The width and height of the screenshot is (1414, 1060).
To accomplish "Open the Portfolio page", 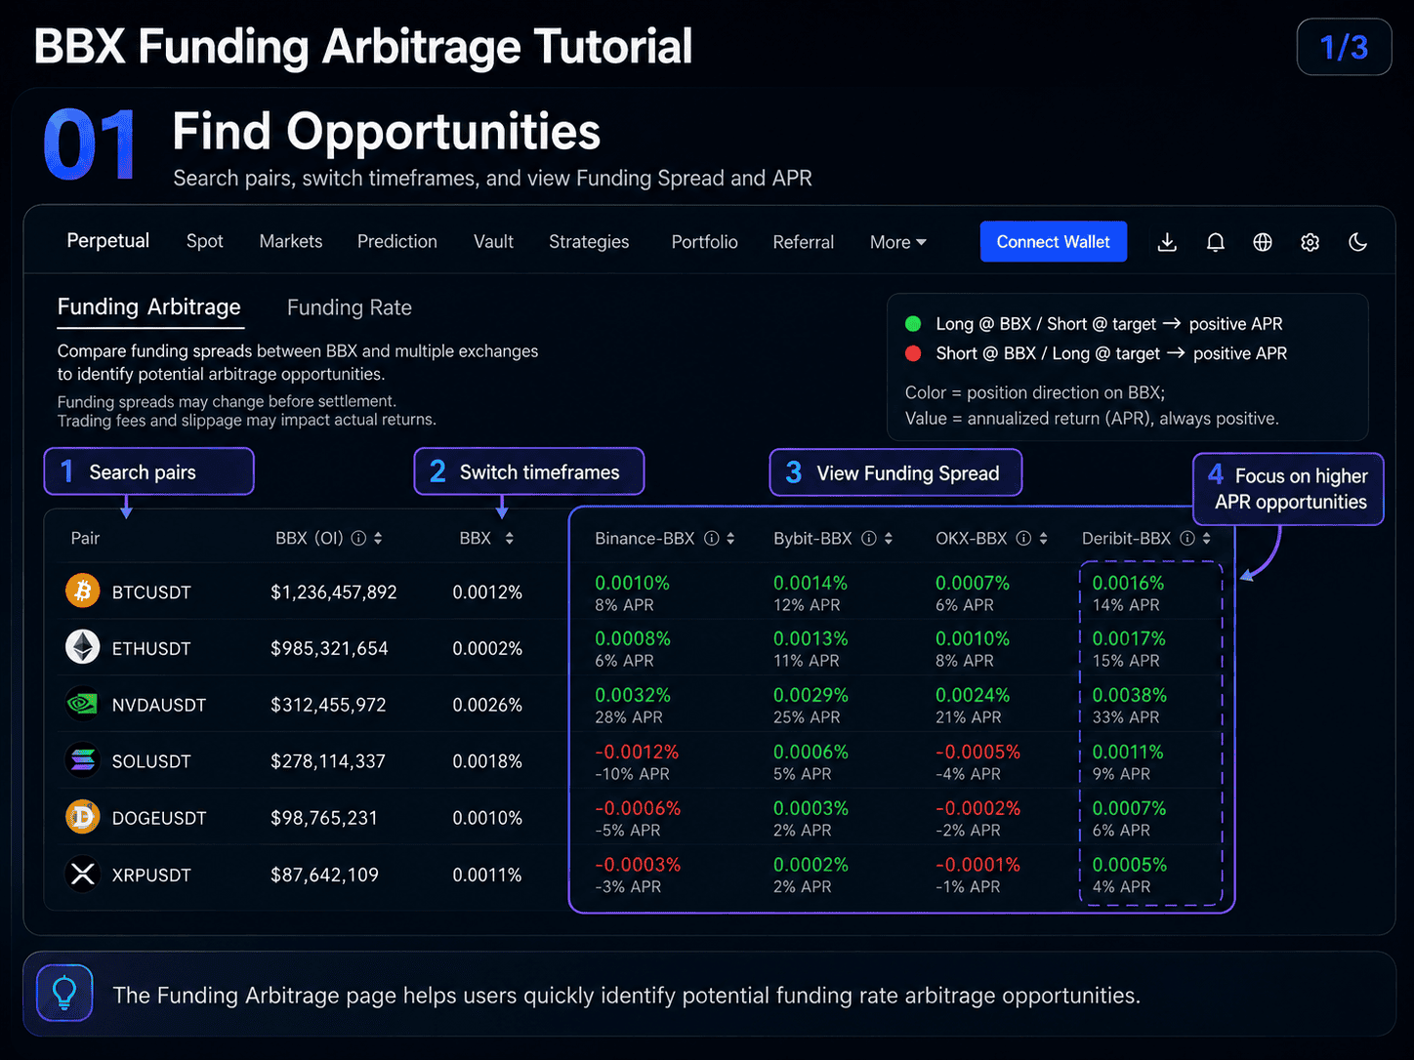I will click(705, 242).
